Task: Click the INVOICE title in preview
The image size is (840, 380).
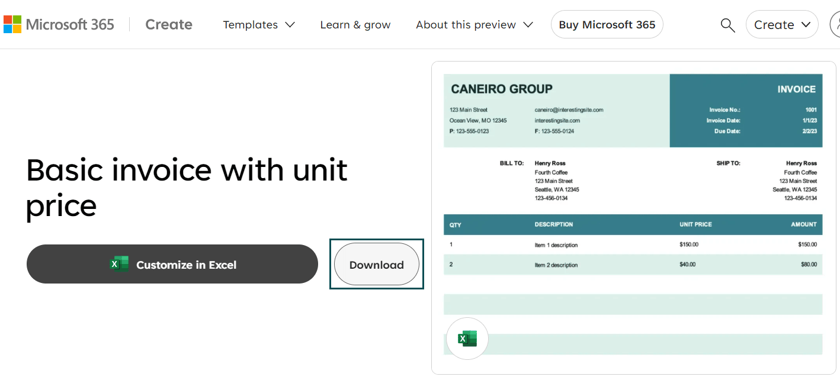Action: [x=797, y=89]
